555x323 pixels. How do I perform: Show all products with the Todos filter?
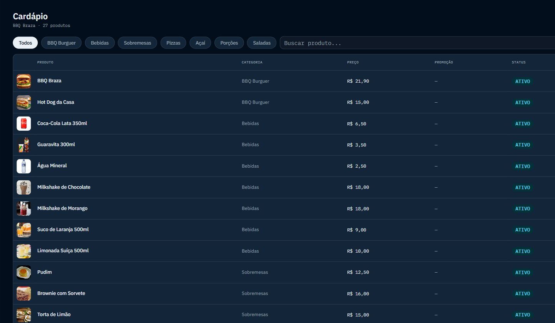pos(25,43)
